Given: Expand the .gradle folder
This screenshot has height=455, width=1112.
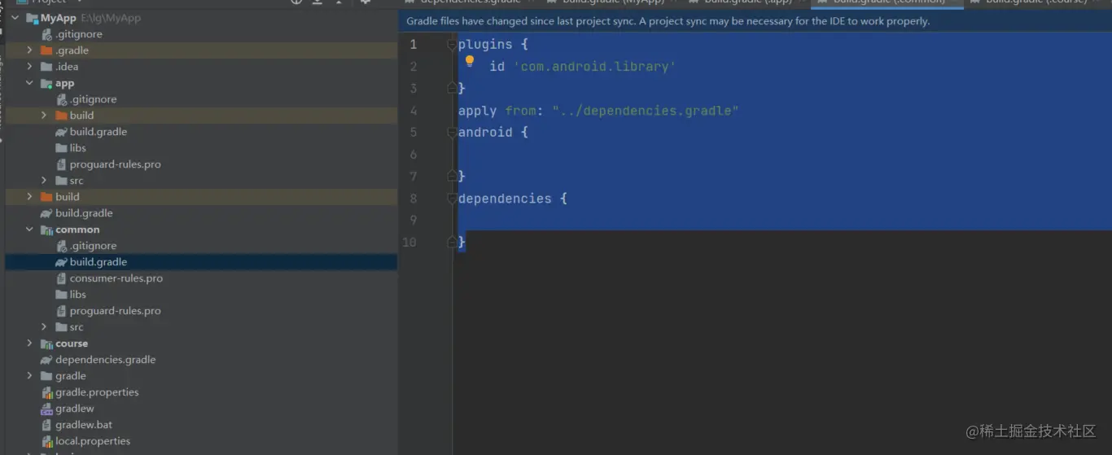Looking at the screenshot, I should coord(30,50).
